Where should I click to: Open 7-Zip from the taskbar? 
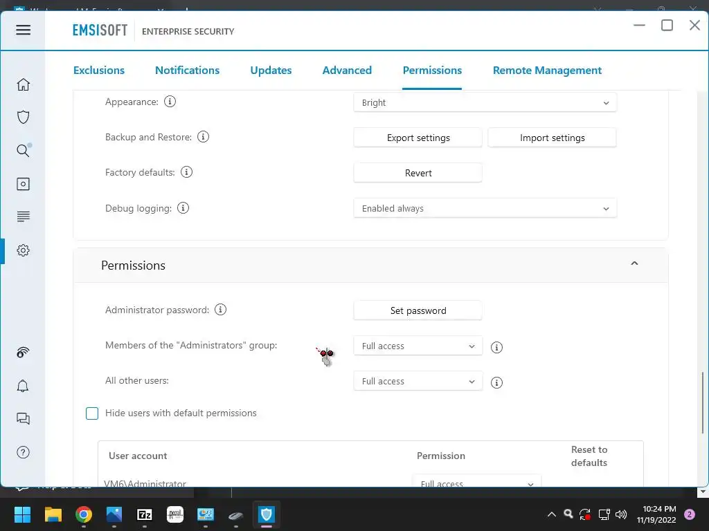coord(144,514)
